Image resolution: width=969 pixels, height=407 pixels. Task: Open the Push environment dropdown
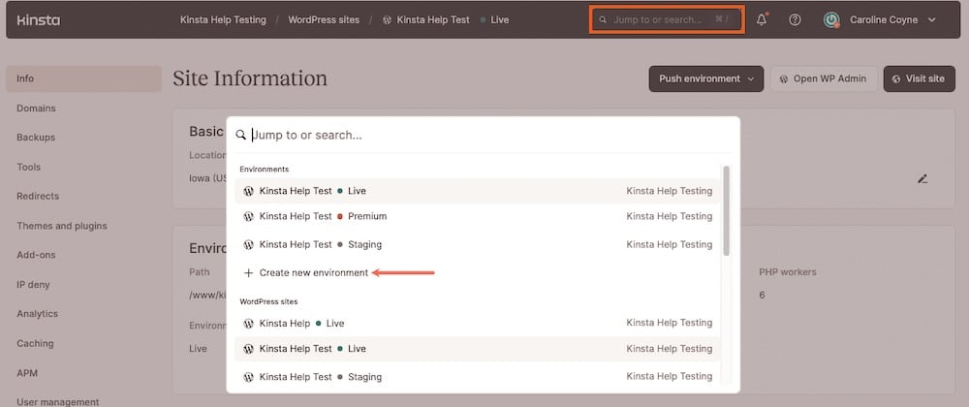706,78
